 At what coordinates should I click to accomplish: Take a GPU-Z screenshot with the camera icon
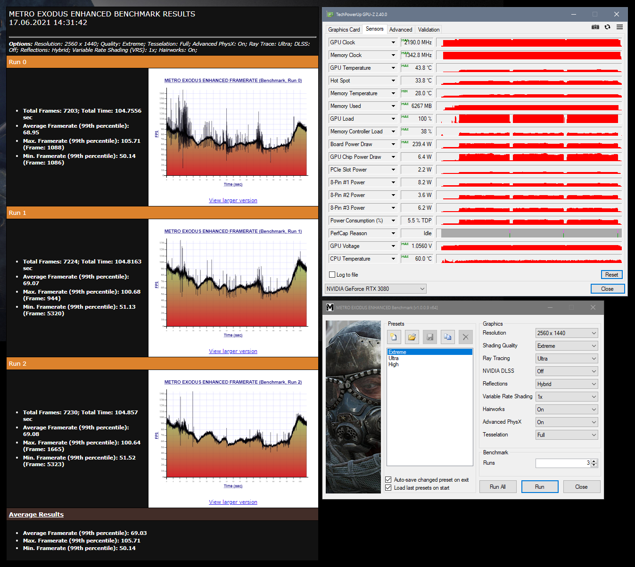(595, 27)
